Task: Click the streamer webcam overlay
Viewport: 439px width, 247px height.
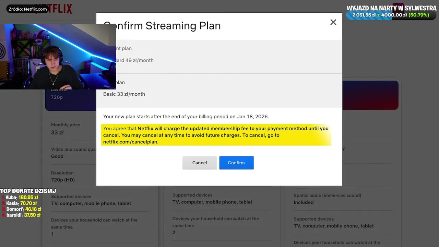Action: coord(58,57)
